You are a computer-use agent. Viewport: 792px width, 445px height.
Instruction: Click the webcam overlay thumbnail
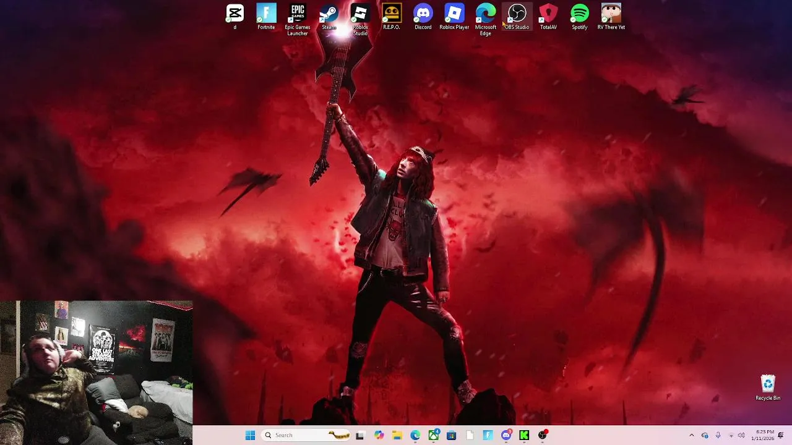96,373
